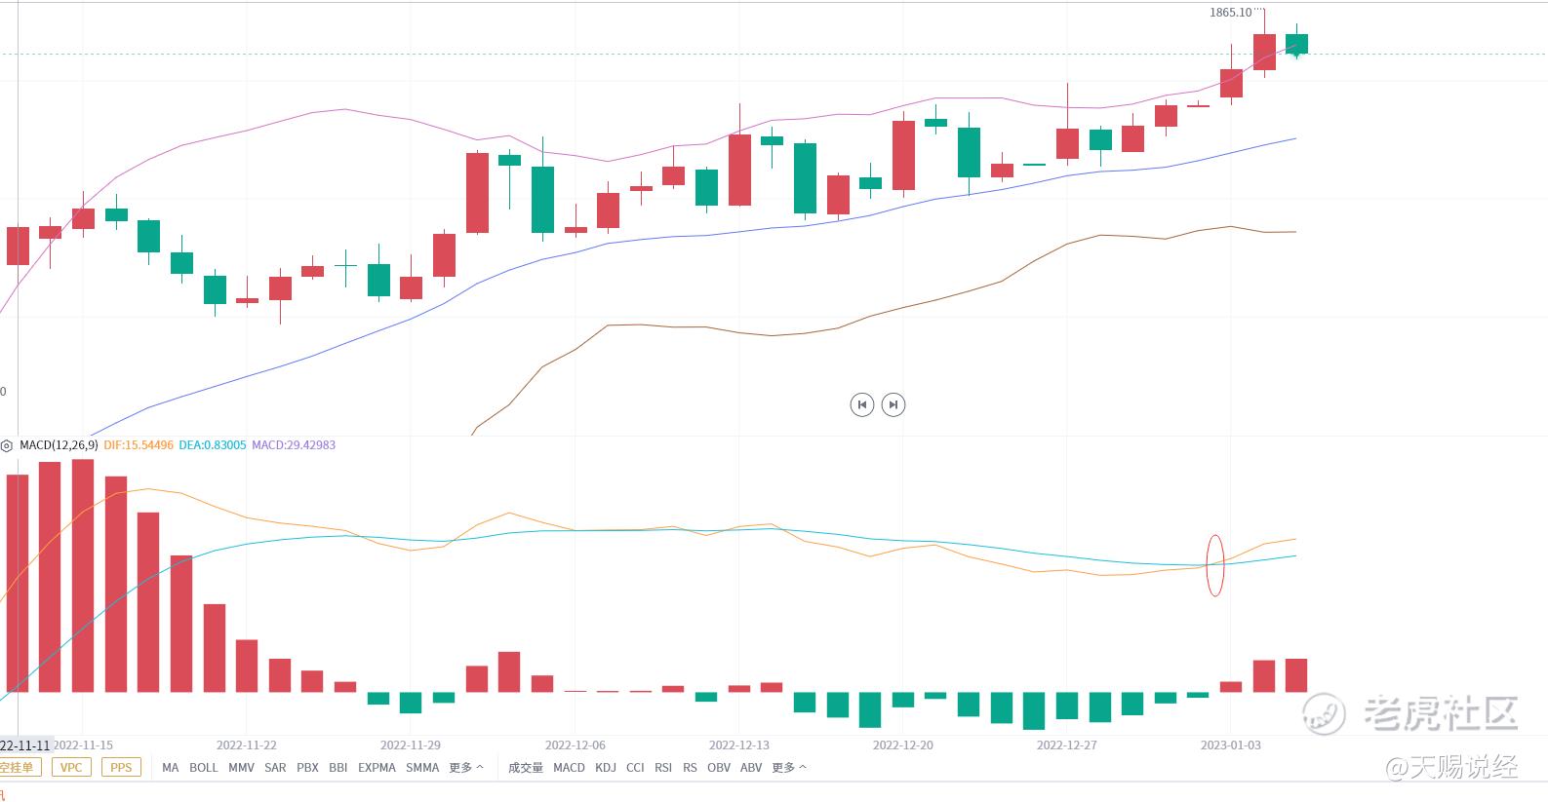Viewport: 1548px width, 802px height.
Task: Toggle the VPC button
Action: tap(71, 768)
